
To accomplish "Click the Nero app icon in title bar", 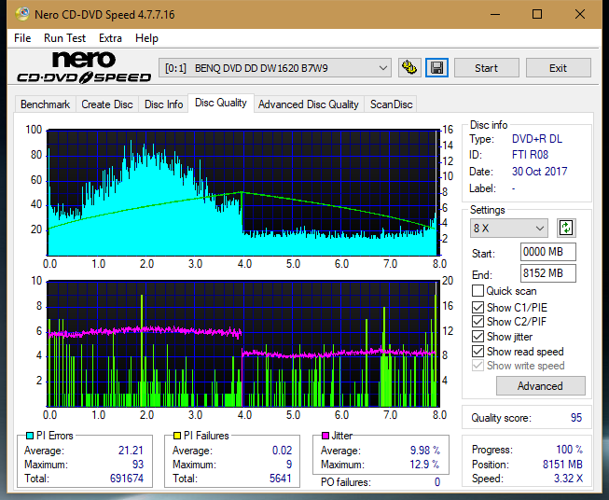I will point(22,14).
